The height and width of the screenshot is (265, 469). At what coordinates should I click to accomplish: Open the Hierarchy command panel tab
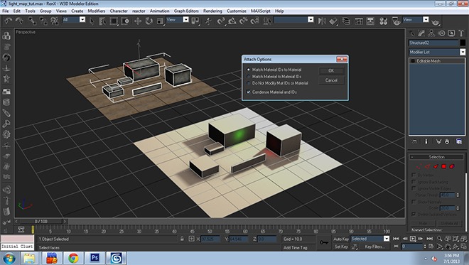pos(431,33)
